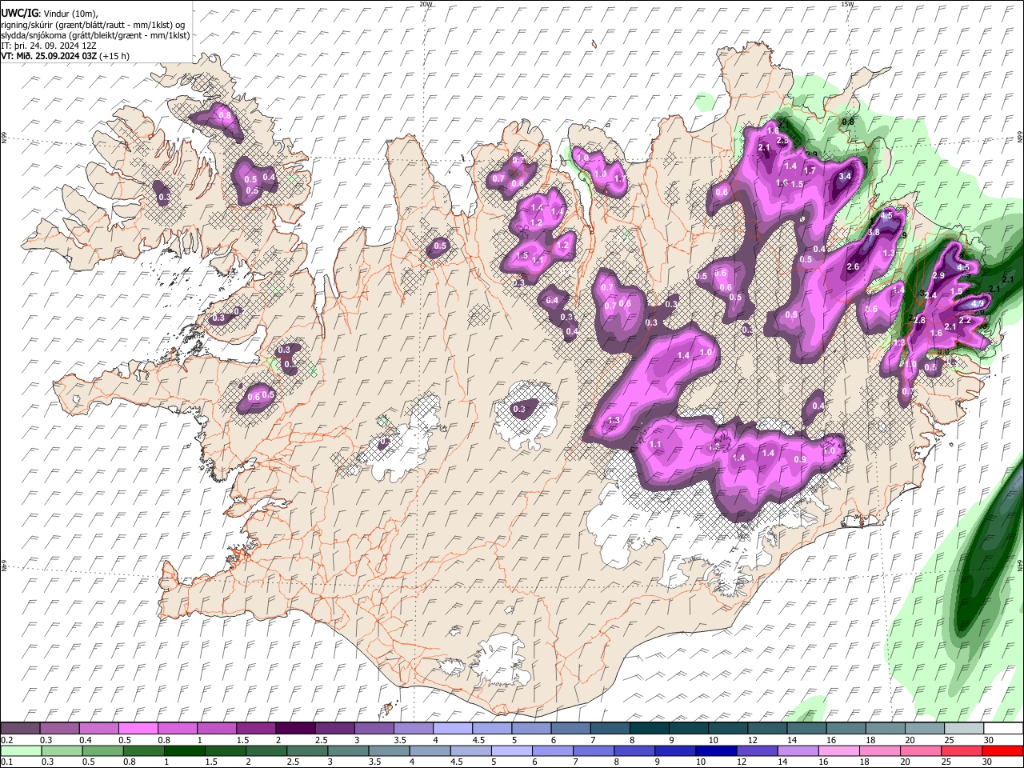1024x768 pixels.
Task: Click the 2.4 snowfall value on the map
Action: pos(930,296)
